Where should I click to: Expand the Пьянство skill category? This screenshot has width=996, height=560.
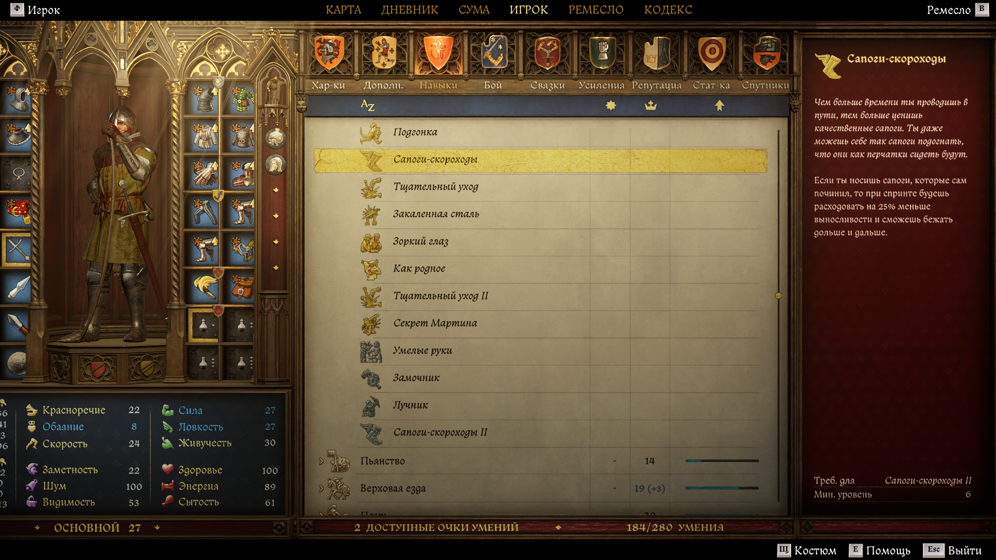(321, 461)
